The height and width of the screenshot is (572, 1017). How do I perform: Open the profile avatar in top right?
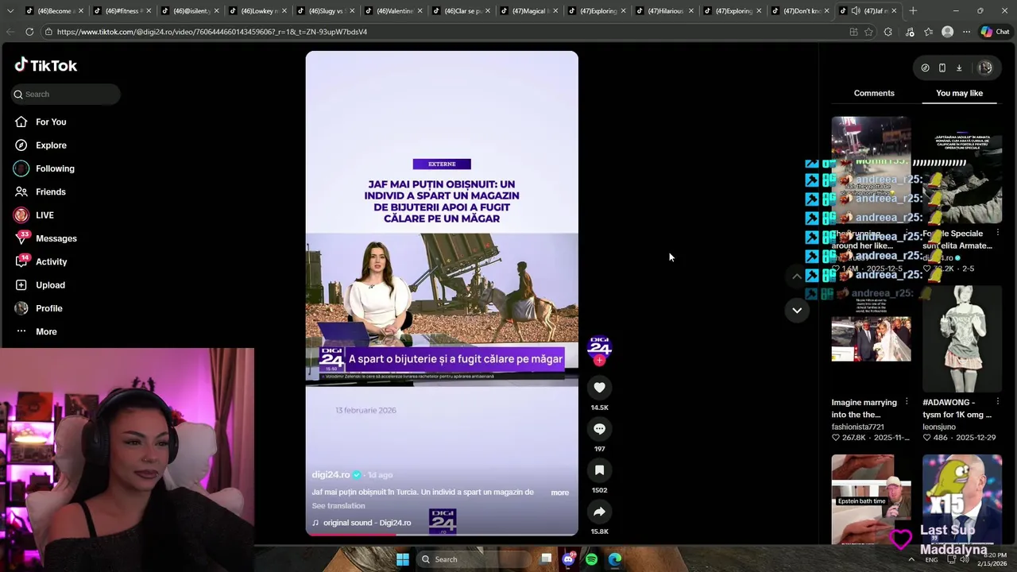tap(985, 68)
